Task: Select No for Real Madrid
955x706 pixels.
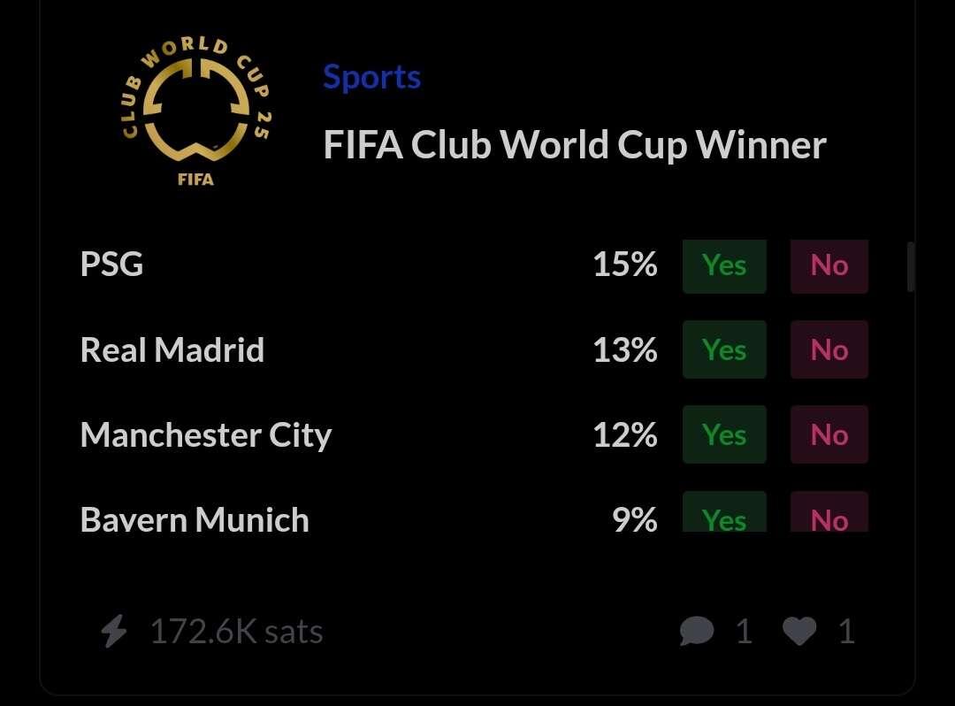Action: [x=829, y=349]
